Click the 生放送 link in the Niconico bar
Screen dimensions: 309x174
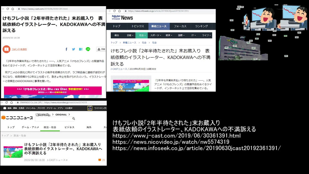tap(21, 108)
